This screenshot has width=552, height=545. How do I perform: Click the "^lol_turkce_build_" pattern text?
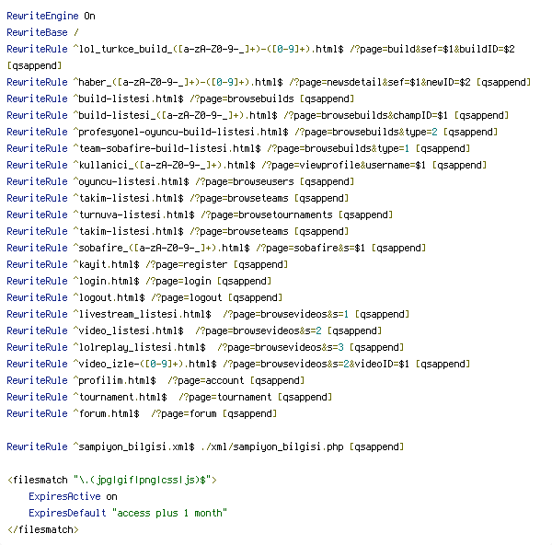(122, 50)
